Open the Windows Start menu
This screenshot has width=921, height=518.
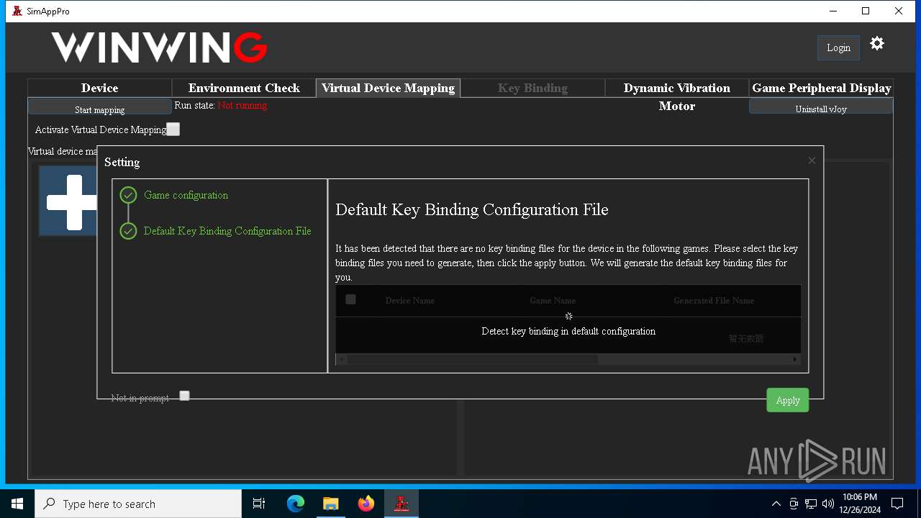pos(17,504)
